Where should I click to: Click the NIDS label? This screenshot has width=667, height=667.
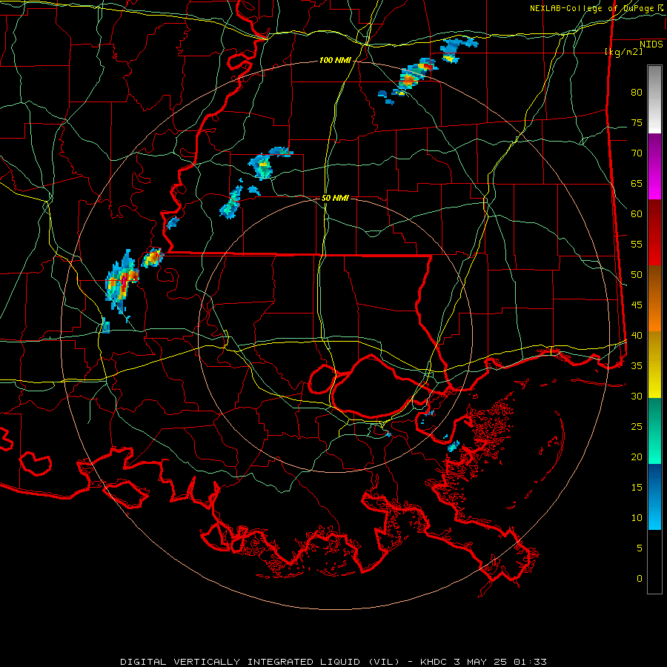point(651,44)
